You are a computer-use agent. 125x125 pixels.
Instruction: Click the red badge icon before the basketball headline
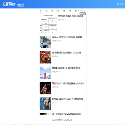pos(53,83)
